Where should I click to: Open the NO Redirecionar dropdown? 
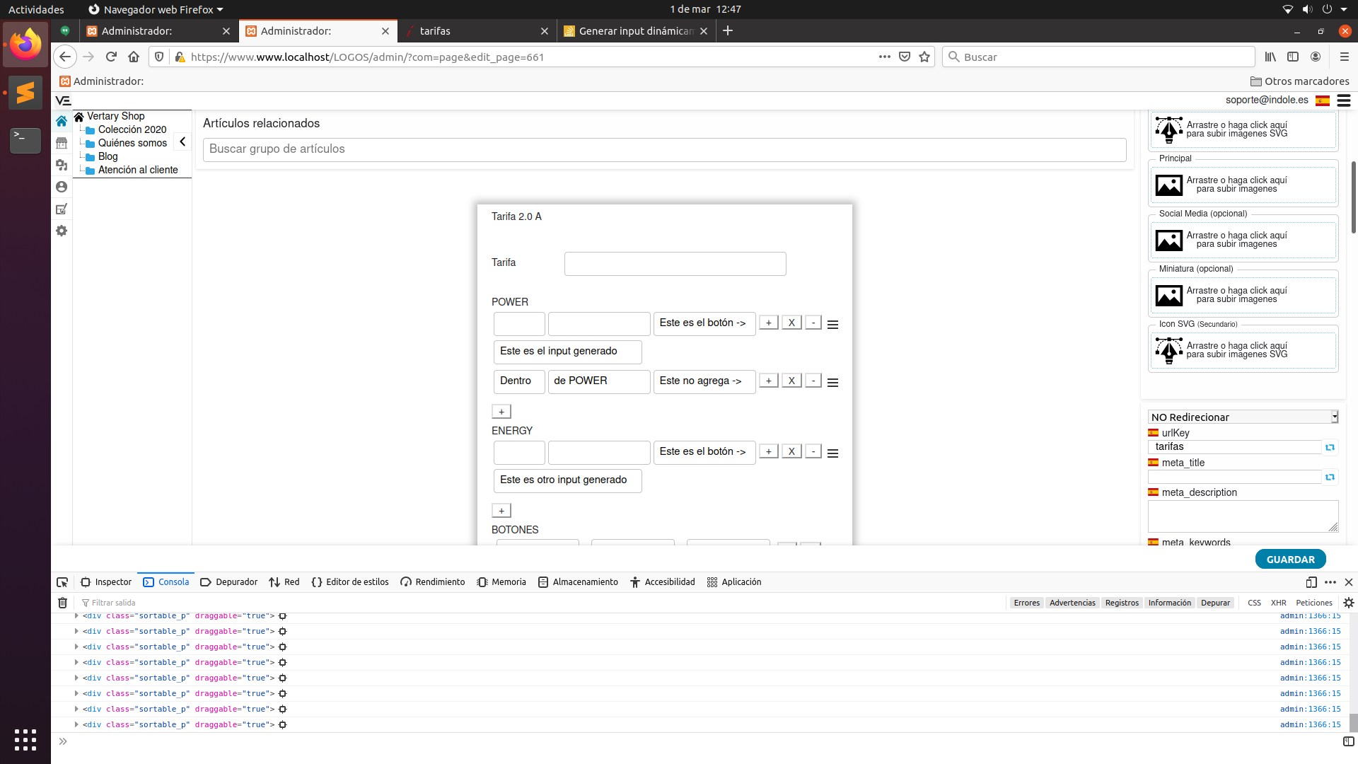(x=1243, y=417)
